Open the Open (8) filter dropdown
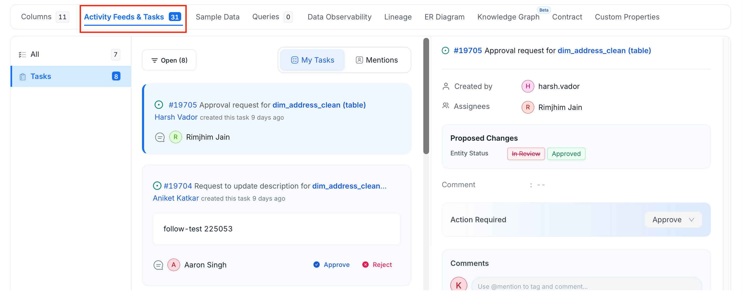This screenshot has width=742, height=294. (x=169, y=60)
